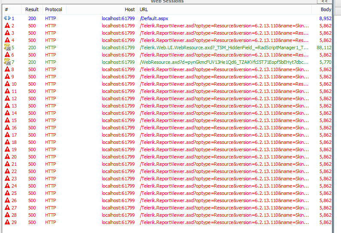This screenshot has height=233, width=341.
Task: Click the 5,862 body value of session 27
Action: 325,208
